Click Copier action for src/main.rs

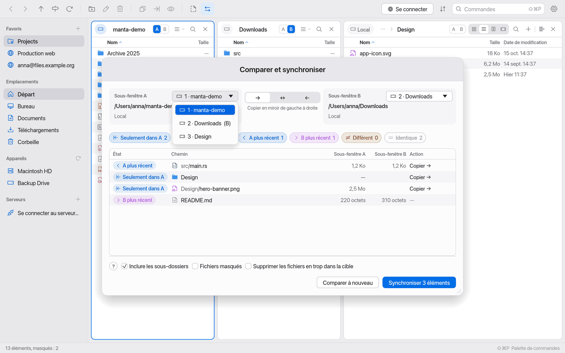click(x=420, y=166)
